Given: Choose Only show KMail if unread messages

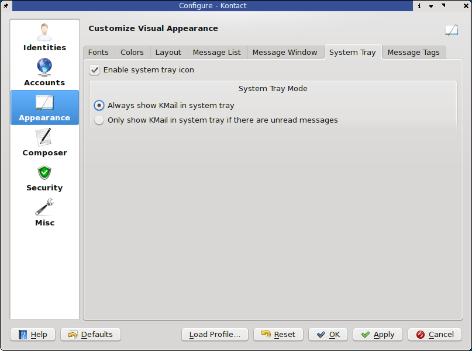Looking at the screenshot, I should tap(99, 120).
